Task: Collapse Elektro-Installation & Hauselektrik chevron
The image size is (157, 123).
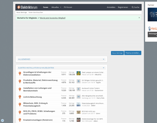Action: [x=104, y=68]
